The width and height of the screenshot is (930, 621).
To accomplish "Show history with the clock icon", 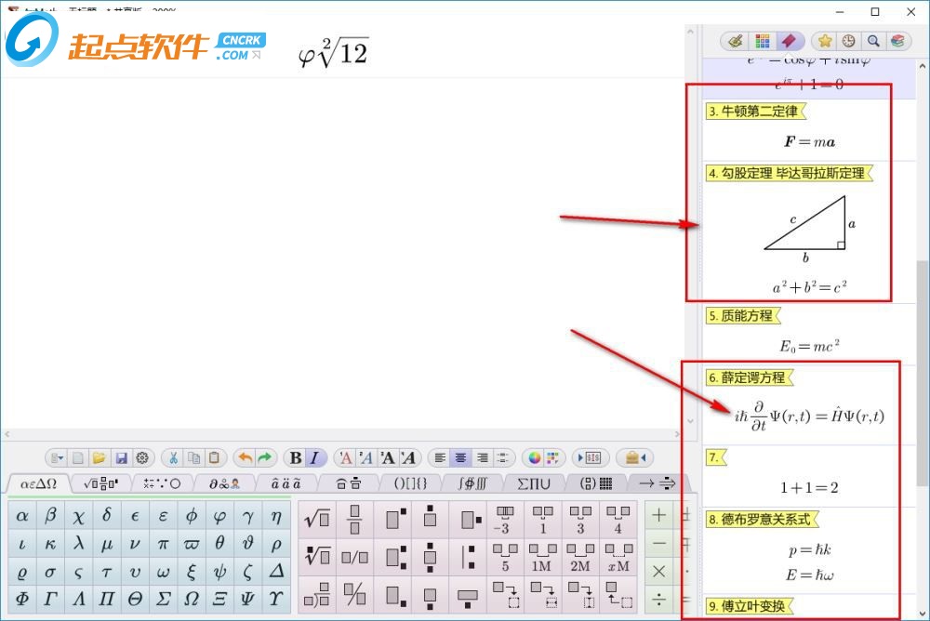I will (x=849, y=41).
